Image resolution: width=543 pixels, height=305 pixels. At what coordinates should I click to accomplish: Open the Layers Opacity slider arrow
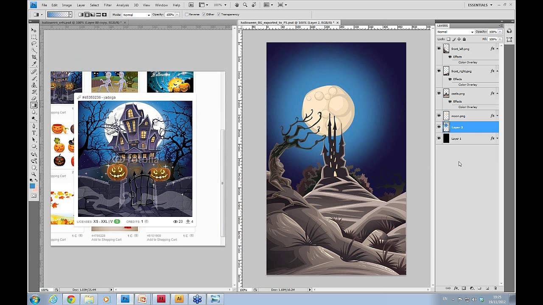tap(500, 32)
